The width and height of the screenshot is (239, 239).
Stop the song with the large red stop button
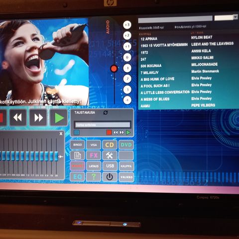point(2,118)
